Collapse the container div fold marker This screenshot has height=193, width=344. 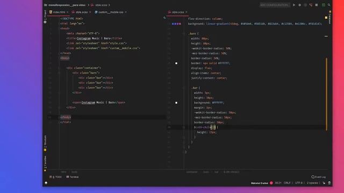tap(59, 68)
